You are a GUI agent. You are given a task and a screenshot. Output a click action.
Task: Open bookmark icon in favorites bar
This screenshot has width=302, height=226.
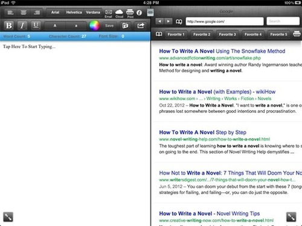[159, 34]
